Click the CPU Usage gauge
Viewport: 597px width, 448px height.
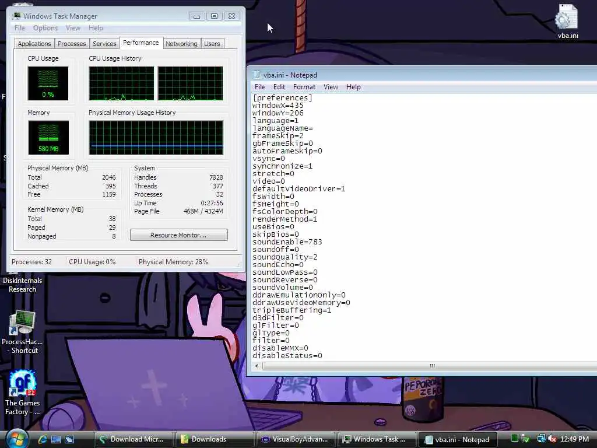[48, 83]
